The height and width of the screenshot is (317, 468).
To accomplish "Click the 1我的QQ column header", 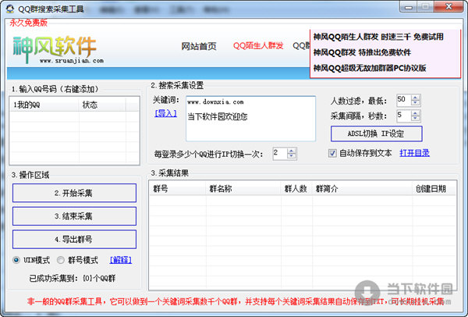I will pos(44,105).
